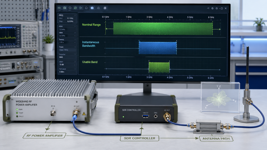The width and height of the screenshot is (267, 150).
Task: Expand the Detector section chevron
Action: click(x=75, y=54)
